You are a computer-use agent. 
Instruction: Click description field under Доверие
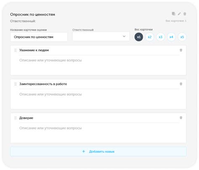point(99,132)
